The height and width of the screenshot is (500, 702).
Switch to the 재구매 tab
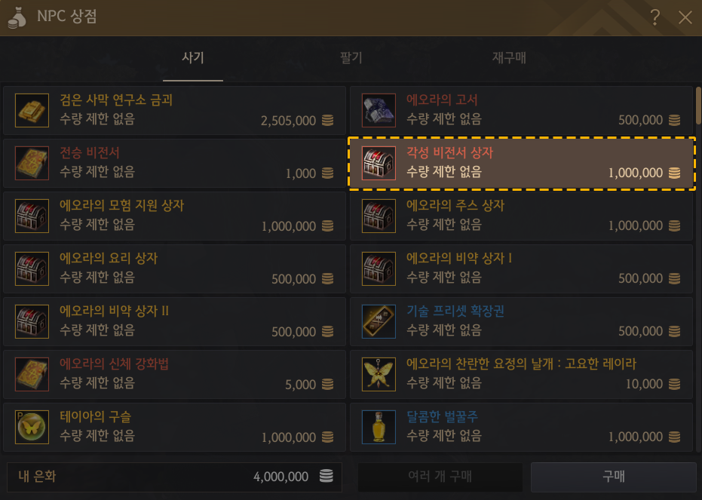point(509,58)
